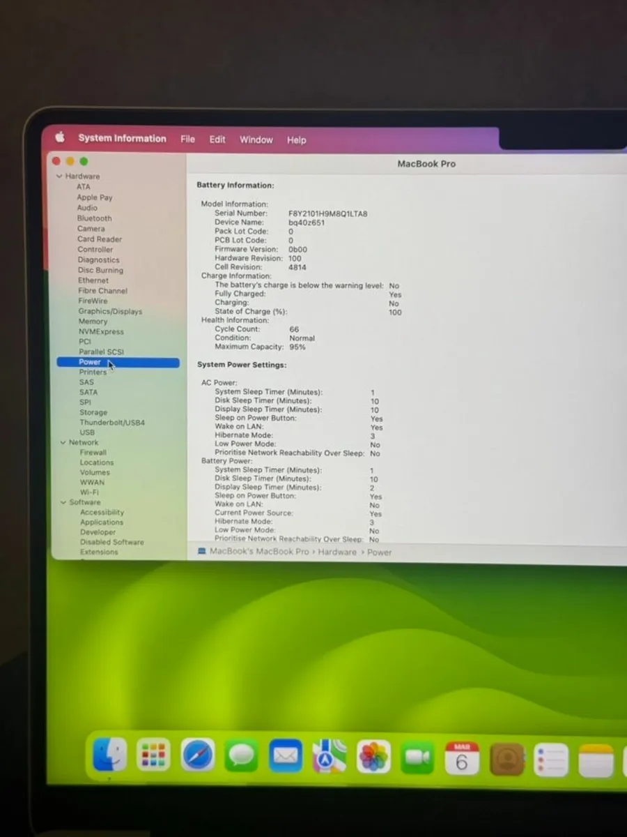Image resolution: width=627 pixels, height=837 pixels.
Task: Select Thunderbolt/USB4 in the sidebar
Action: [111, 423]
